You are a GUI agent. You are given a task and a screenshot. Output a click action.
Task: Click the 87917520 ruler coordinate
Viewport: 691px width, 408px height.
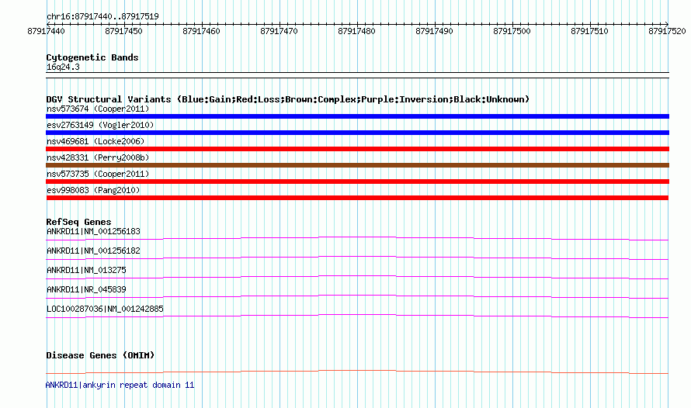(667, 31)
